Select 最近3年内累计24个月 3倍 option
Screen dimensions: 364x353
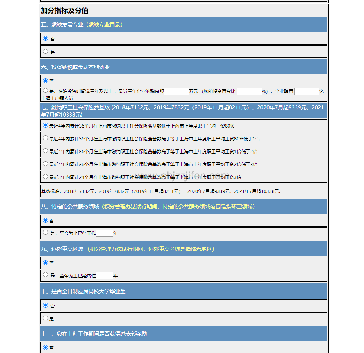46,177
